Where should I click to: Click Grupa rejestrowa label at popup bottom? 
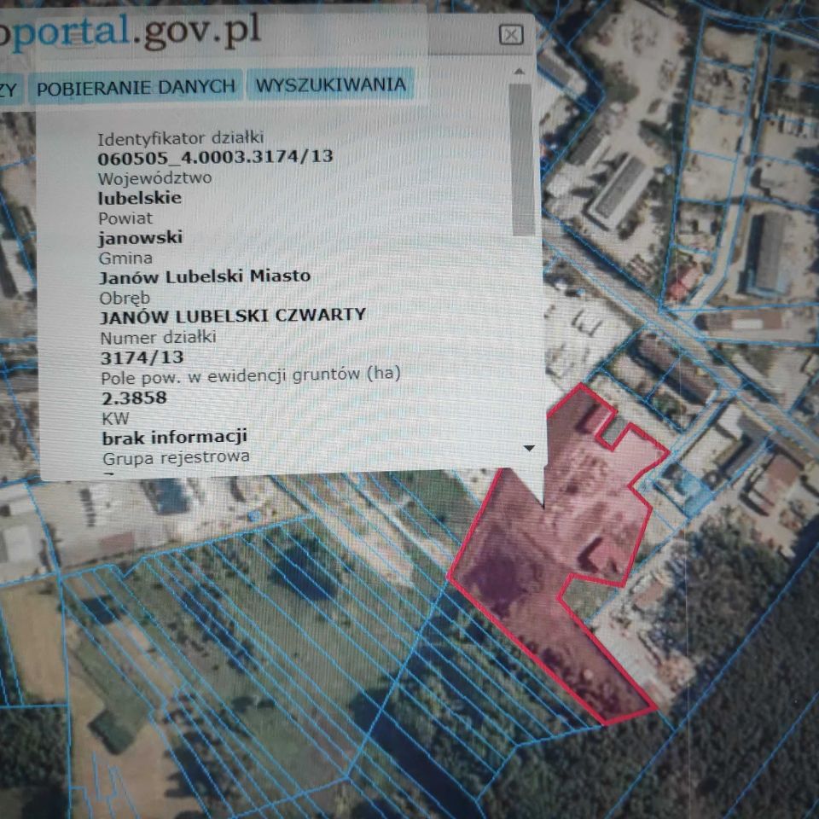coord(176,456)
